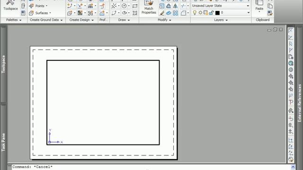Screen dimensions: 303x170
Task: Click the Mirror icon in Modify panel
Action: (x=175, y=6)
